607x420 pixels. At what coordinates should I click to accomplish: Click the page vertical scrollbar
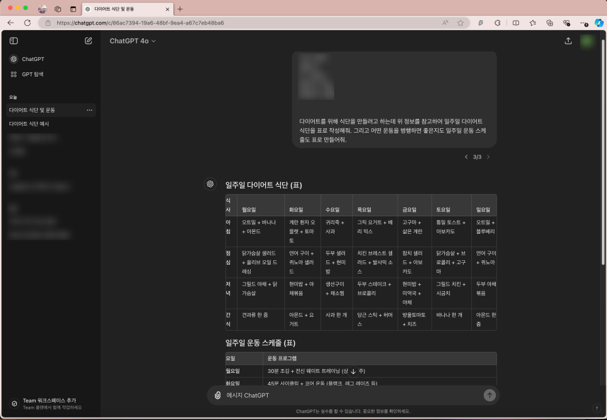[x=603, y=152]
